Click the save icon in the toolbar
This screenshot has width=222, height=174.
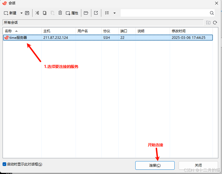[27, 13]
